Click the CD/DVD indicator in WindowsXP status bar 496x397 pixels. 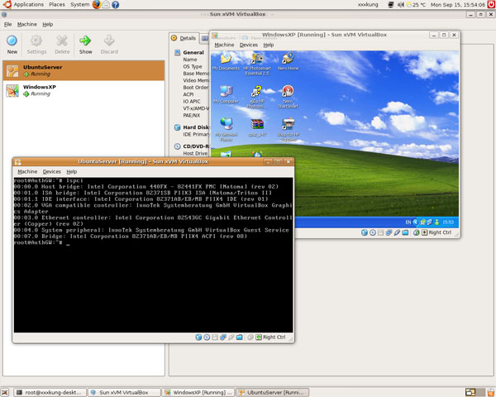[373, 232]
